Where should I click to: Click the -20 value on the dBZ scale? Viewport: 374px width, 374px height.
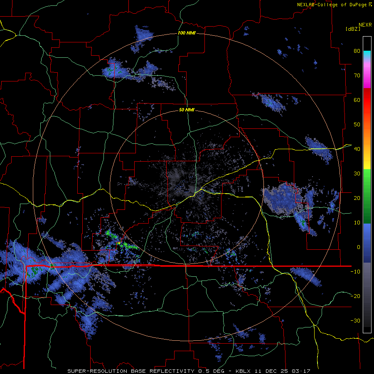click(355, 296)
